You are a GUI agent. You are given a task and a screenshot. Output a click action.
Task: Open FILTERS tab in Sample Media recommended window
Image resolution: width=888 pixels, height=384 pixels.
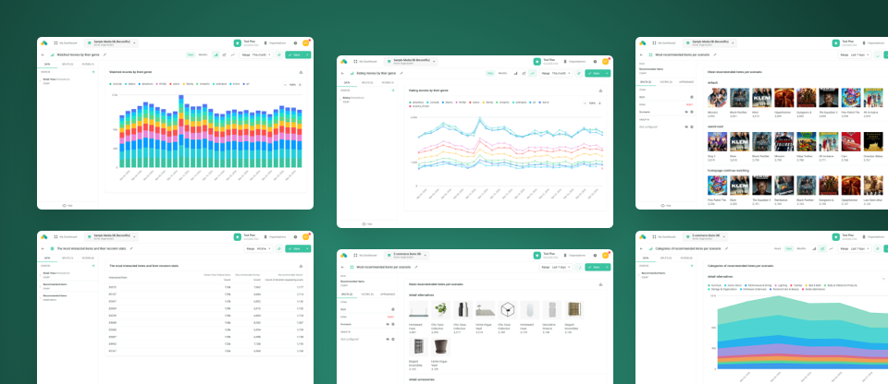667,82
